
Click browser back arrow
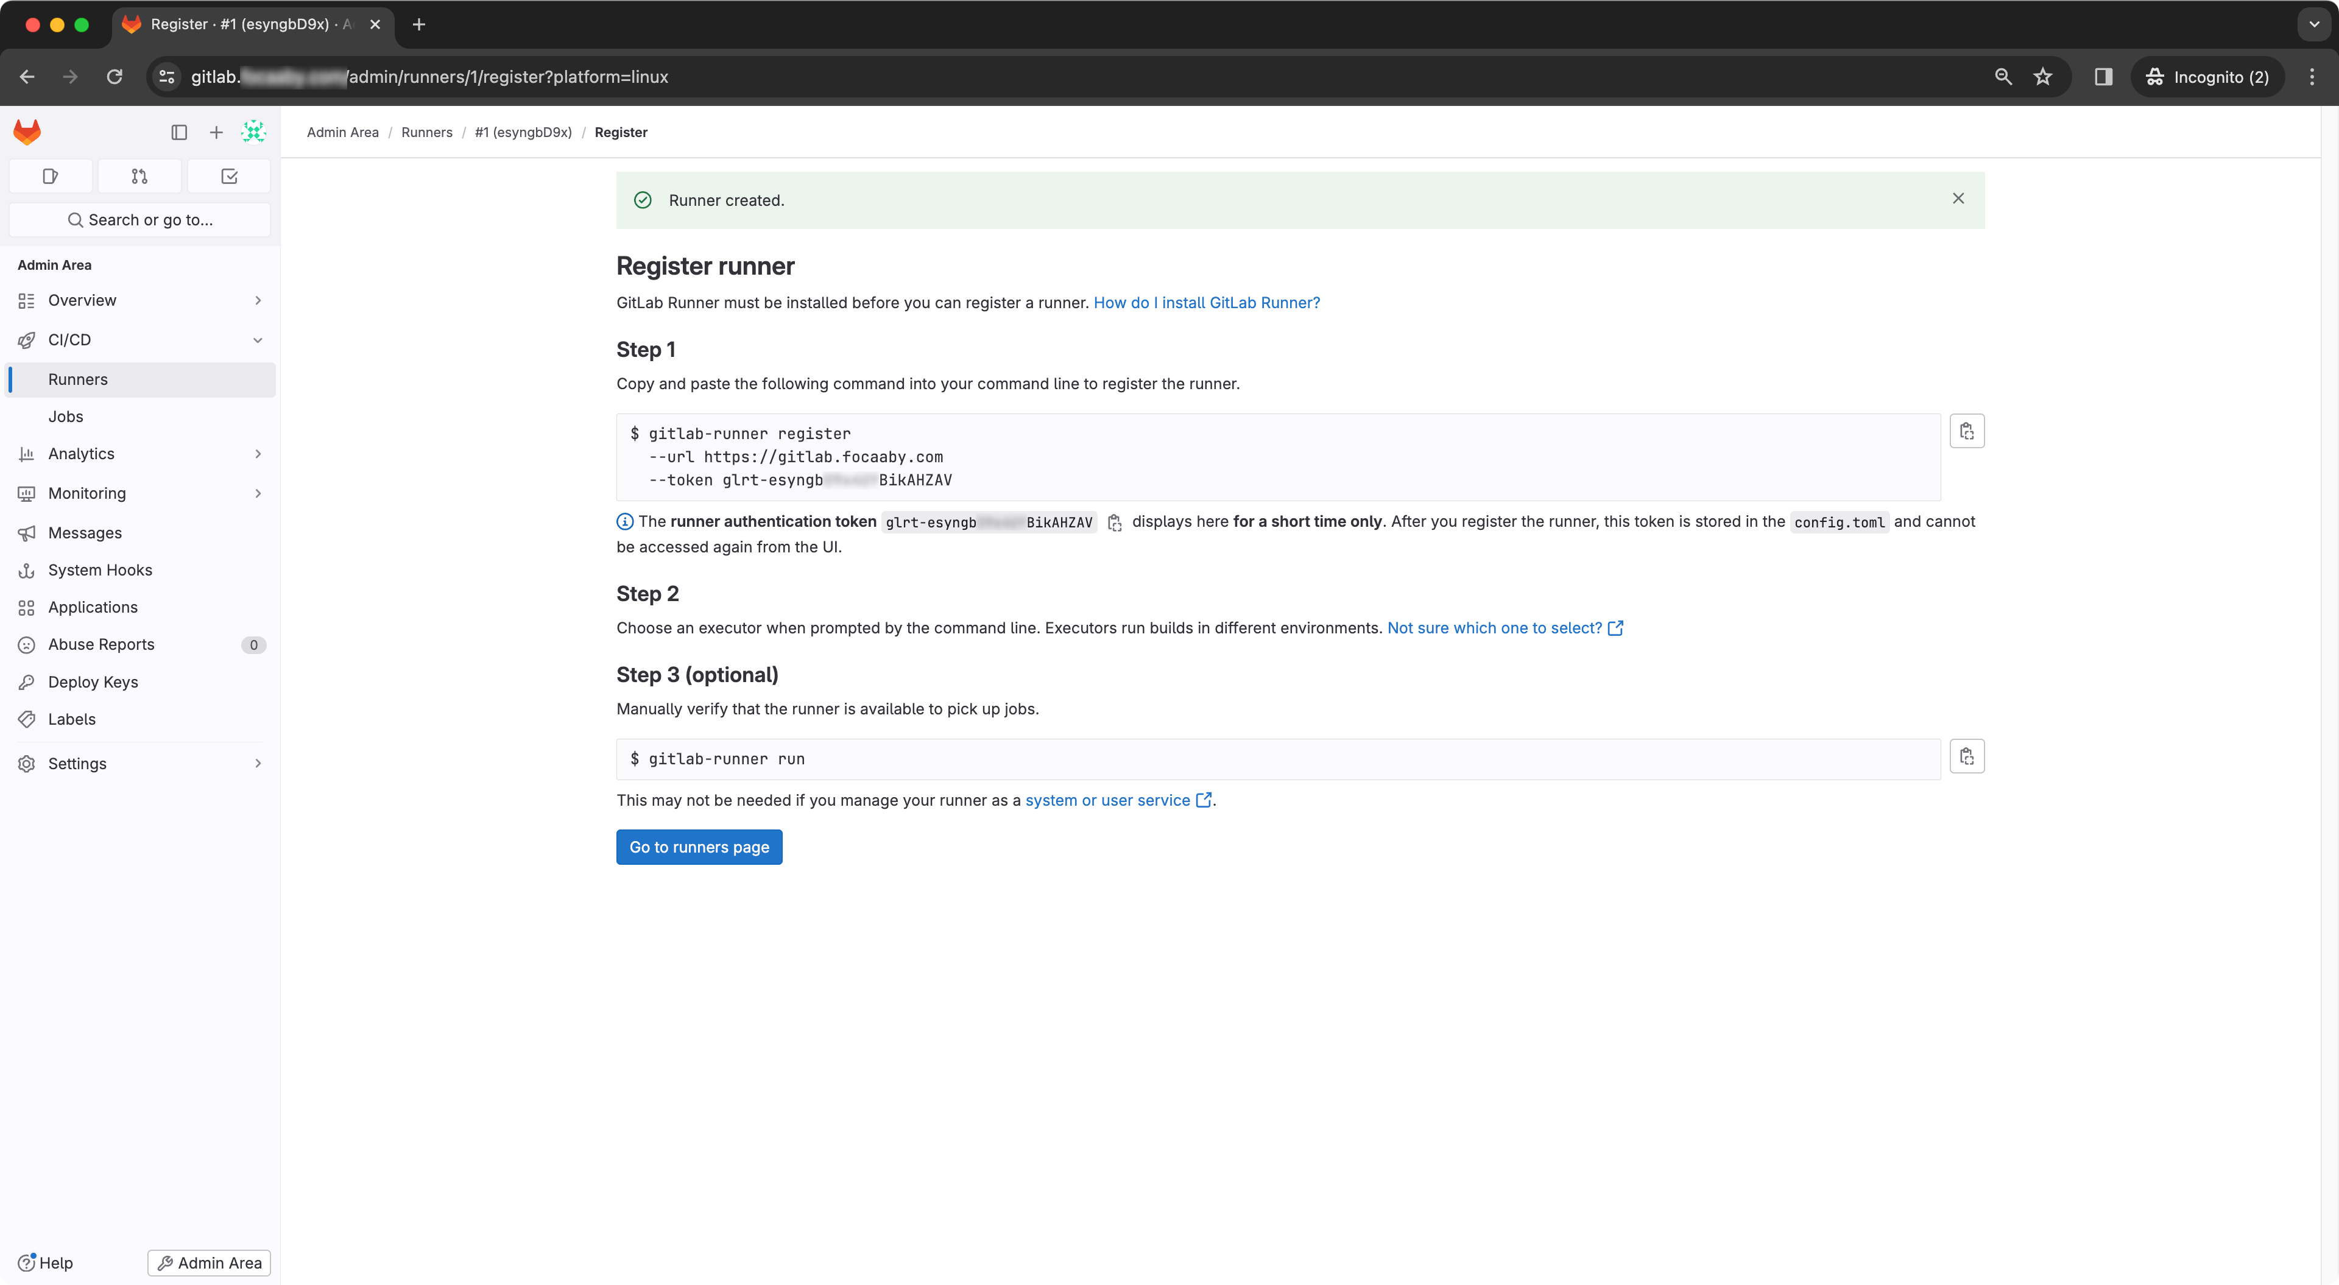pyautogui.click(x=27, y=77)
